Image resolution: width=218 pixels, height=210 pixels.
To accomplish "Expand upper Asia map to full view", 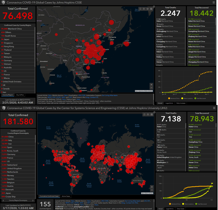I will pos(154,7).
